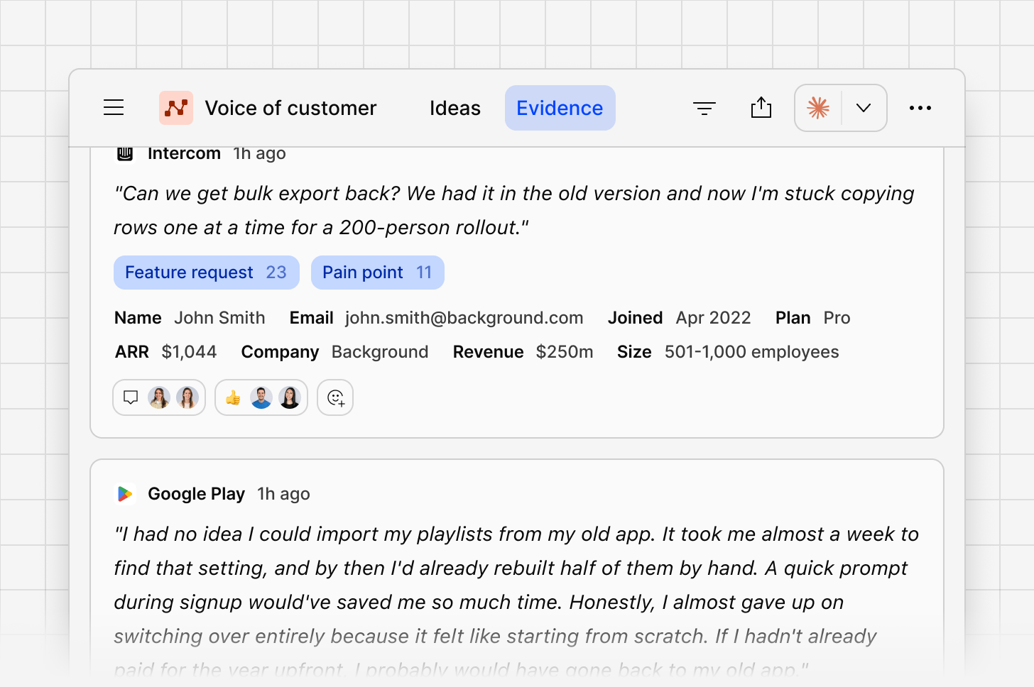The width and height of the screenshot is (1034, 687).
Task: Expand the chevron dropdown beside the asterisk
Action: click(864, 108)
